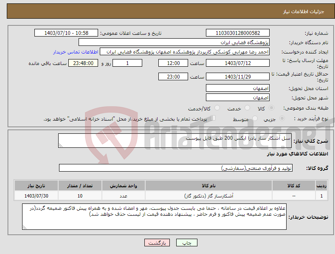Viewport: 335px width, 254px height.
Task: Click the طبقه بندی موضوعی label
Action: (x=306, y=108)
